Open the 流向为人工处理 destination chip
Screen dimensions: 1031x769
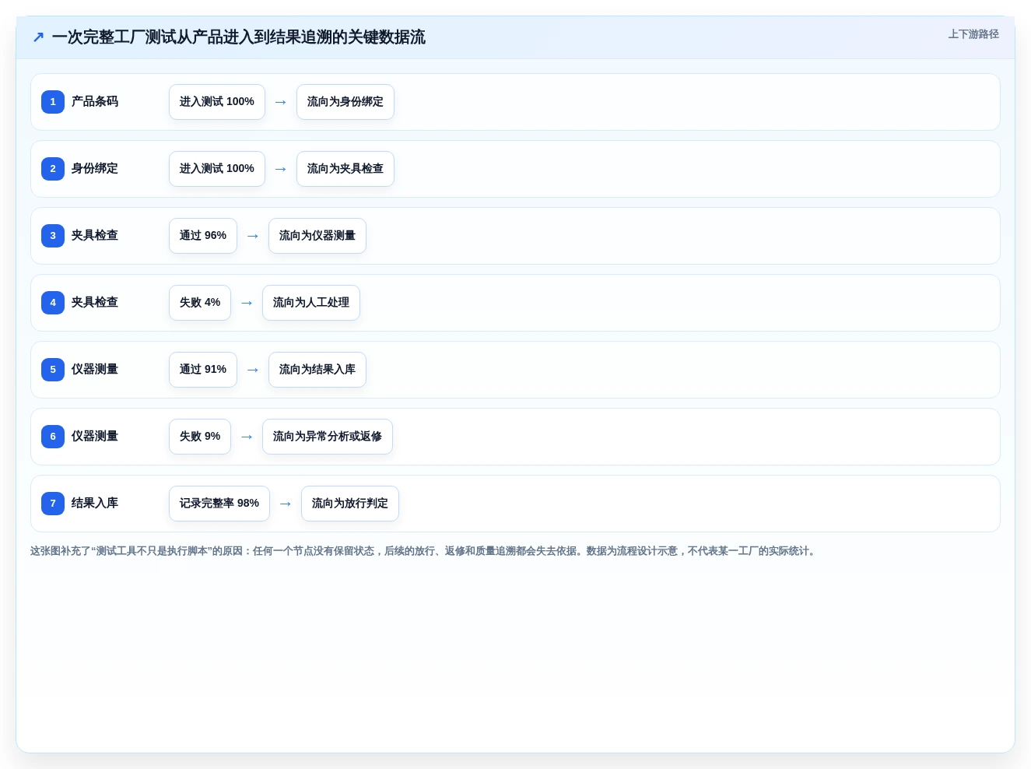tap(311, 303)
